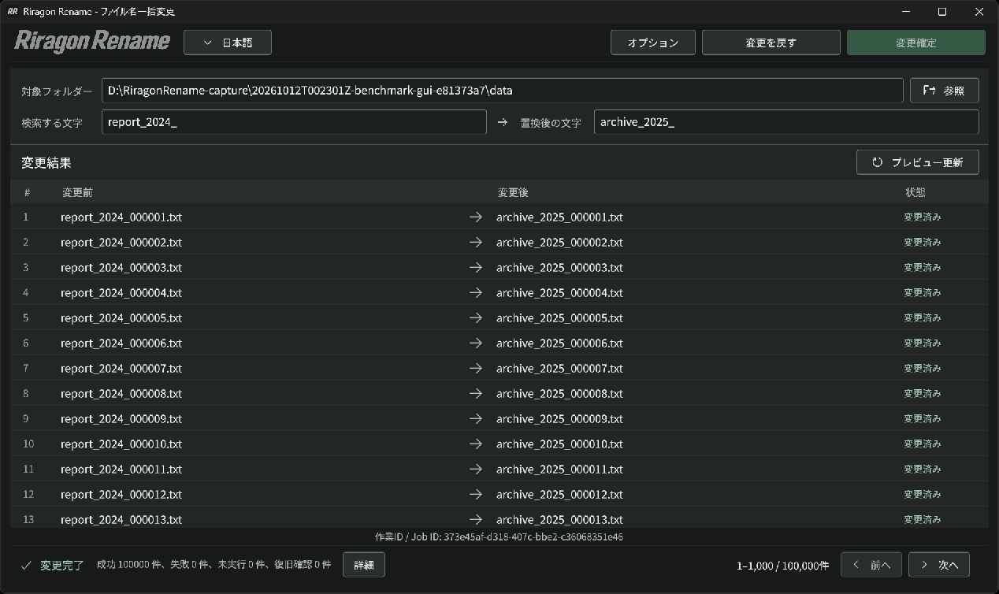Screen dimensions: 999x594
Task: Click archive_2025_000011.txt in 変更後 column
Action: click(559, 470)
